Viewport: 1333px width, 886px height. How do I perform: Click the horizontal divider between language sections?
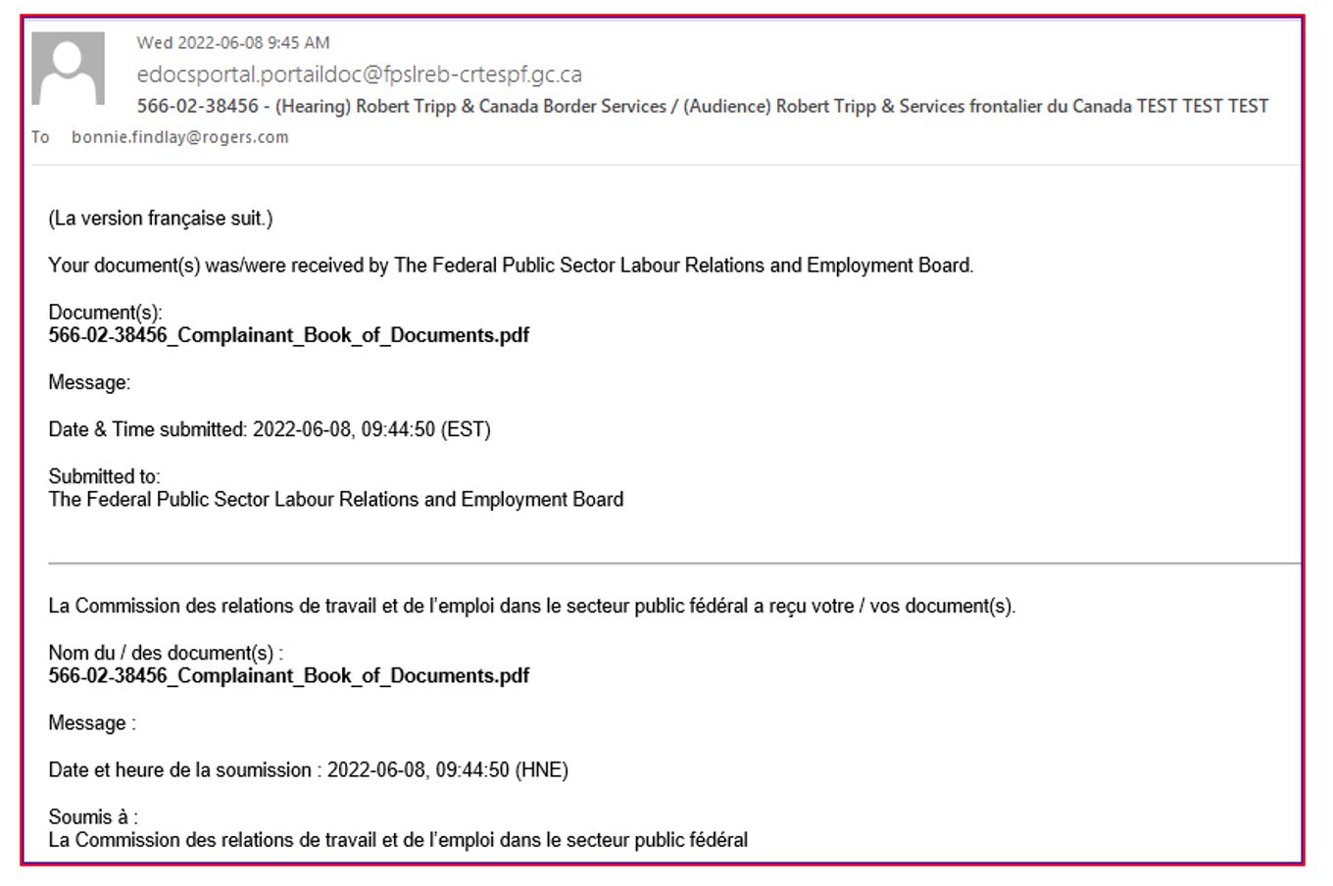666,561
